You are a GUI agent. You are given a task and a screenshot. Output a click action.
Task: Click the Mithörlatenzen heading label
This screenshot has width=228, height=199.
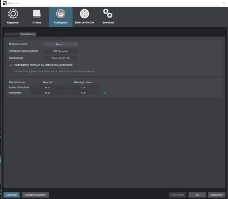pos(18,82)
